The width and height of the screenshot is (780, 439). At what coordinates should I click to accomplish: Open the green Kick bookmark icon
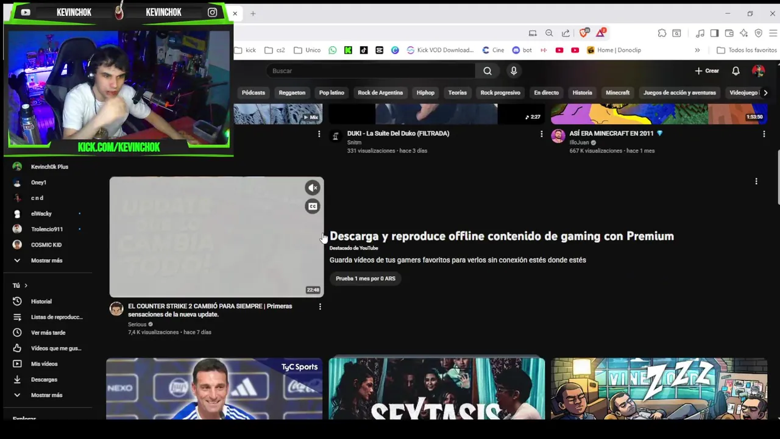click(x=348, y=50)
